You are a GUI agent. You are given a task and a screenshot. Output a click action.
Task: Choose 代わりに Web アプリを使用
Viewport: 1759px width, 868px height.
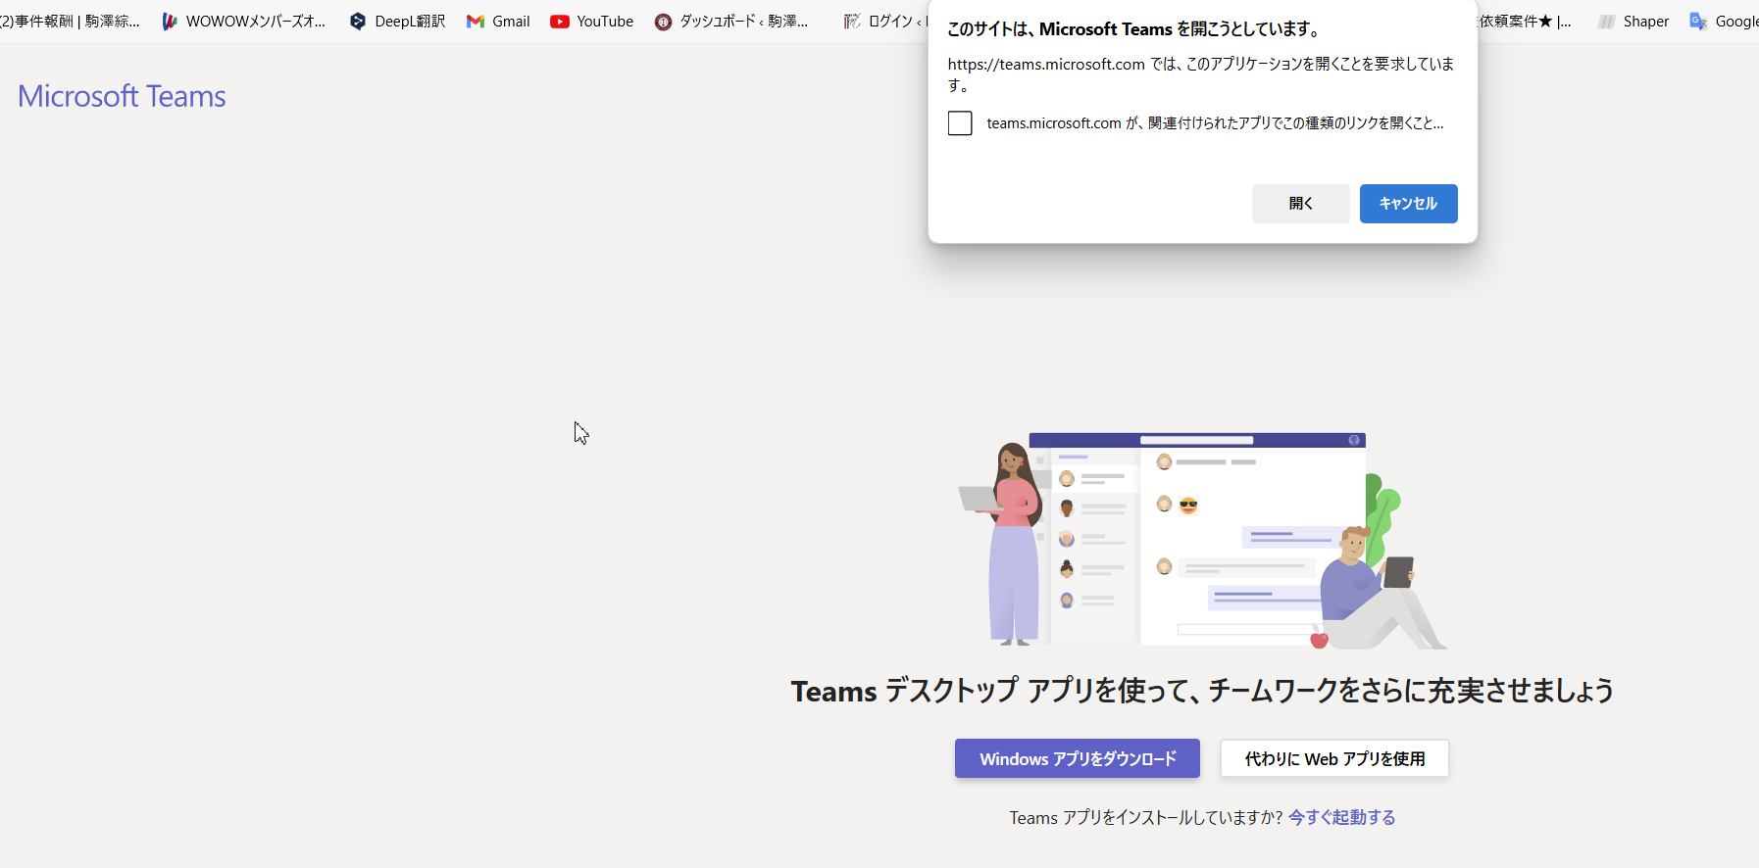pos(1333,758)
